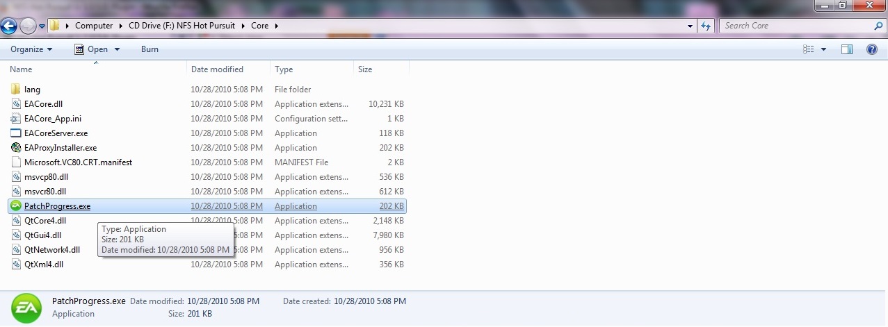
Task: Click the search magnifier icon
Action: 878,26
